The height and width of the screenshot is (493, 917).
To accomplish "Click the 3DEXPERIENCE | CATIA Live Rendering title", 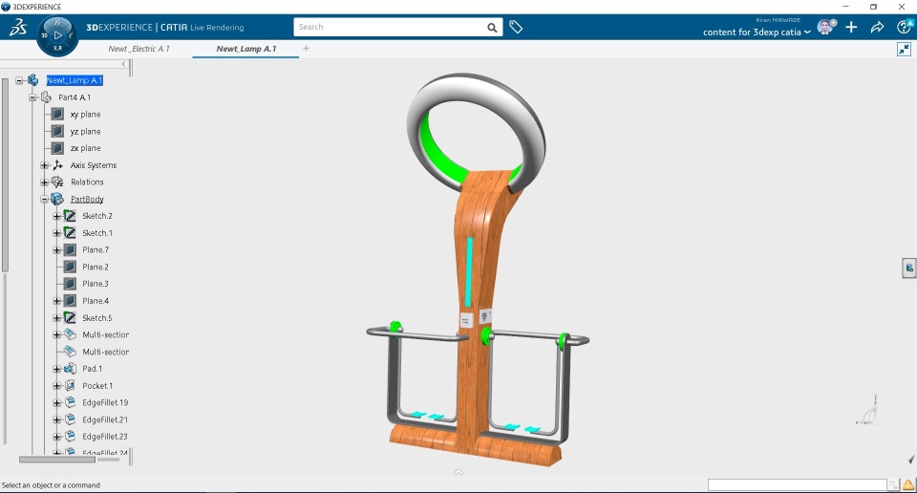I will [x=165, y=28].
